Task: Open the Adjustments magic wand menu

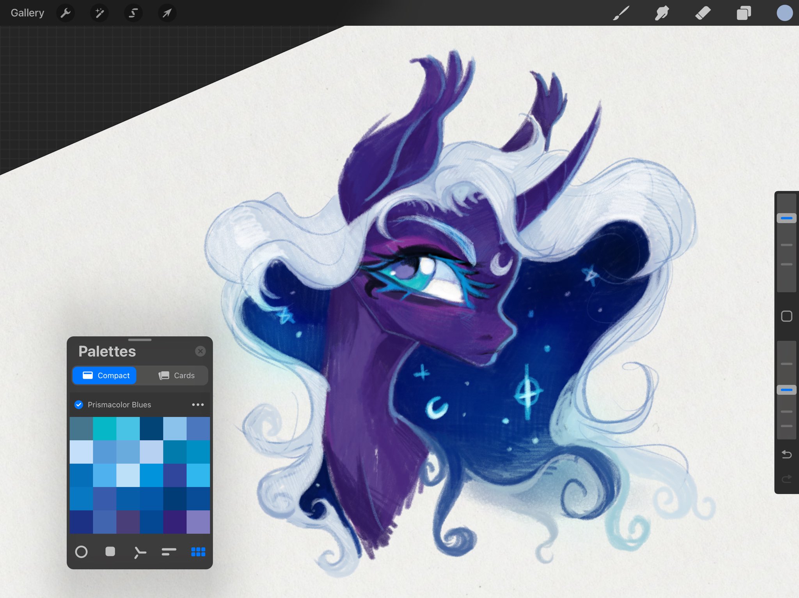Action: [x=99, y=13]
